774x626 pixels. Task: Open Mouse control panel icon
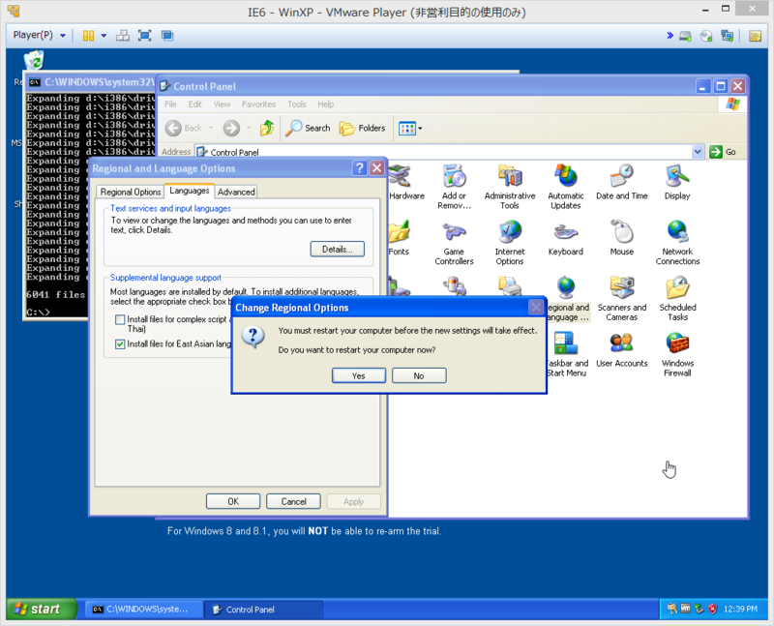[x=621, y=238]
